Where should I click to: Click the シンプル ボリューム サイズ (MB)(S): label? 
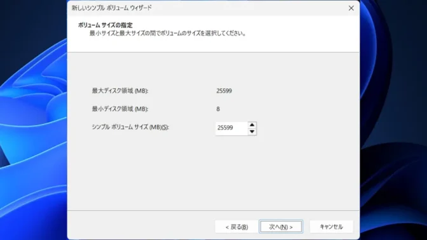tap(130, 127)
